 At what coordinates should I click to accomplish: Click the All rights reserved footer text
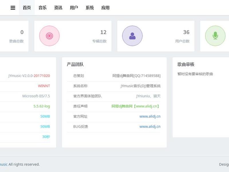pos(24,164)
